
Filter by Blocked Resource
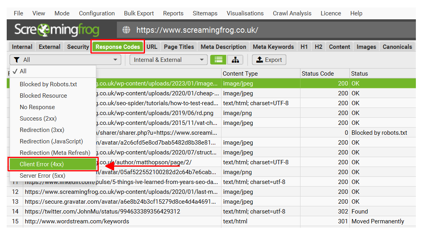[x=53, y=96]
